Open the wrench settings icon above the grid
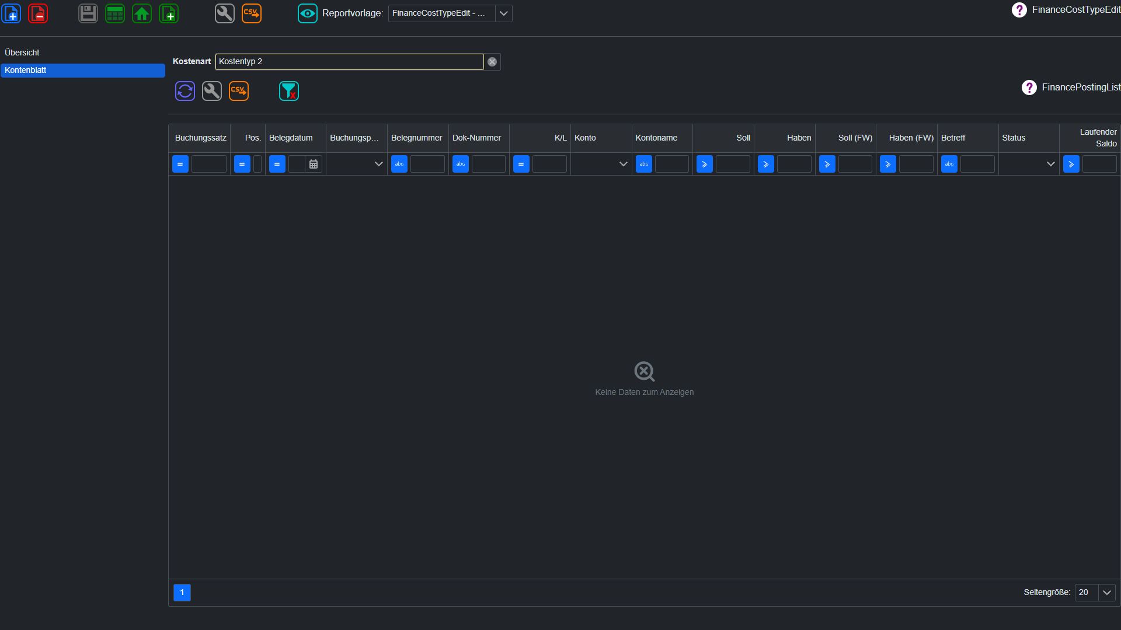 [212, 91]
